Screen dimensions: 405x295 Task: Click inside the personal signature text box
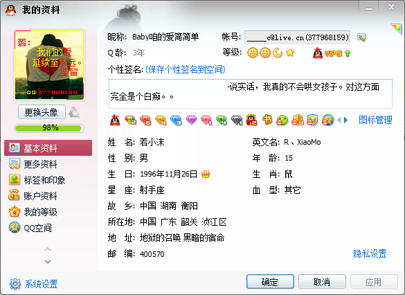(x=251, y=93)
